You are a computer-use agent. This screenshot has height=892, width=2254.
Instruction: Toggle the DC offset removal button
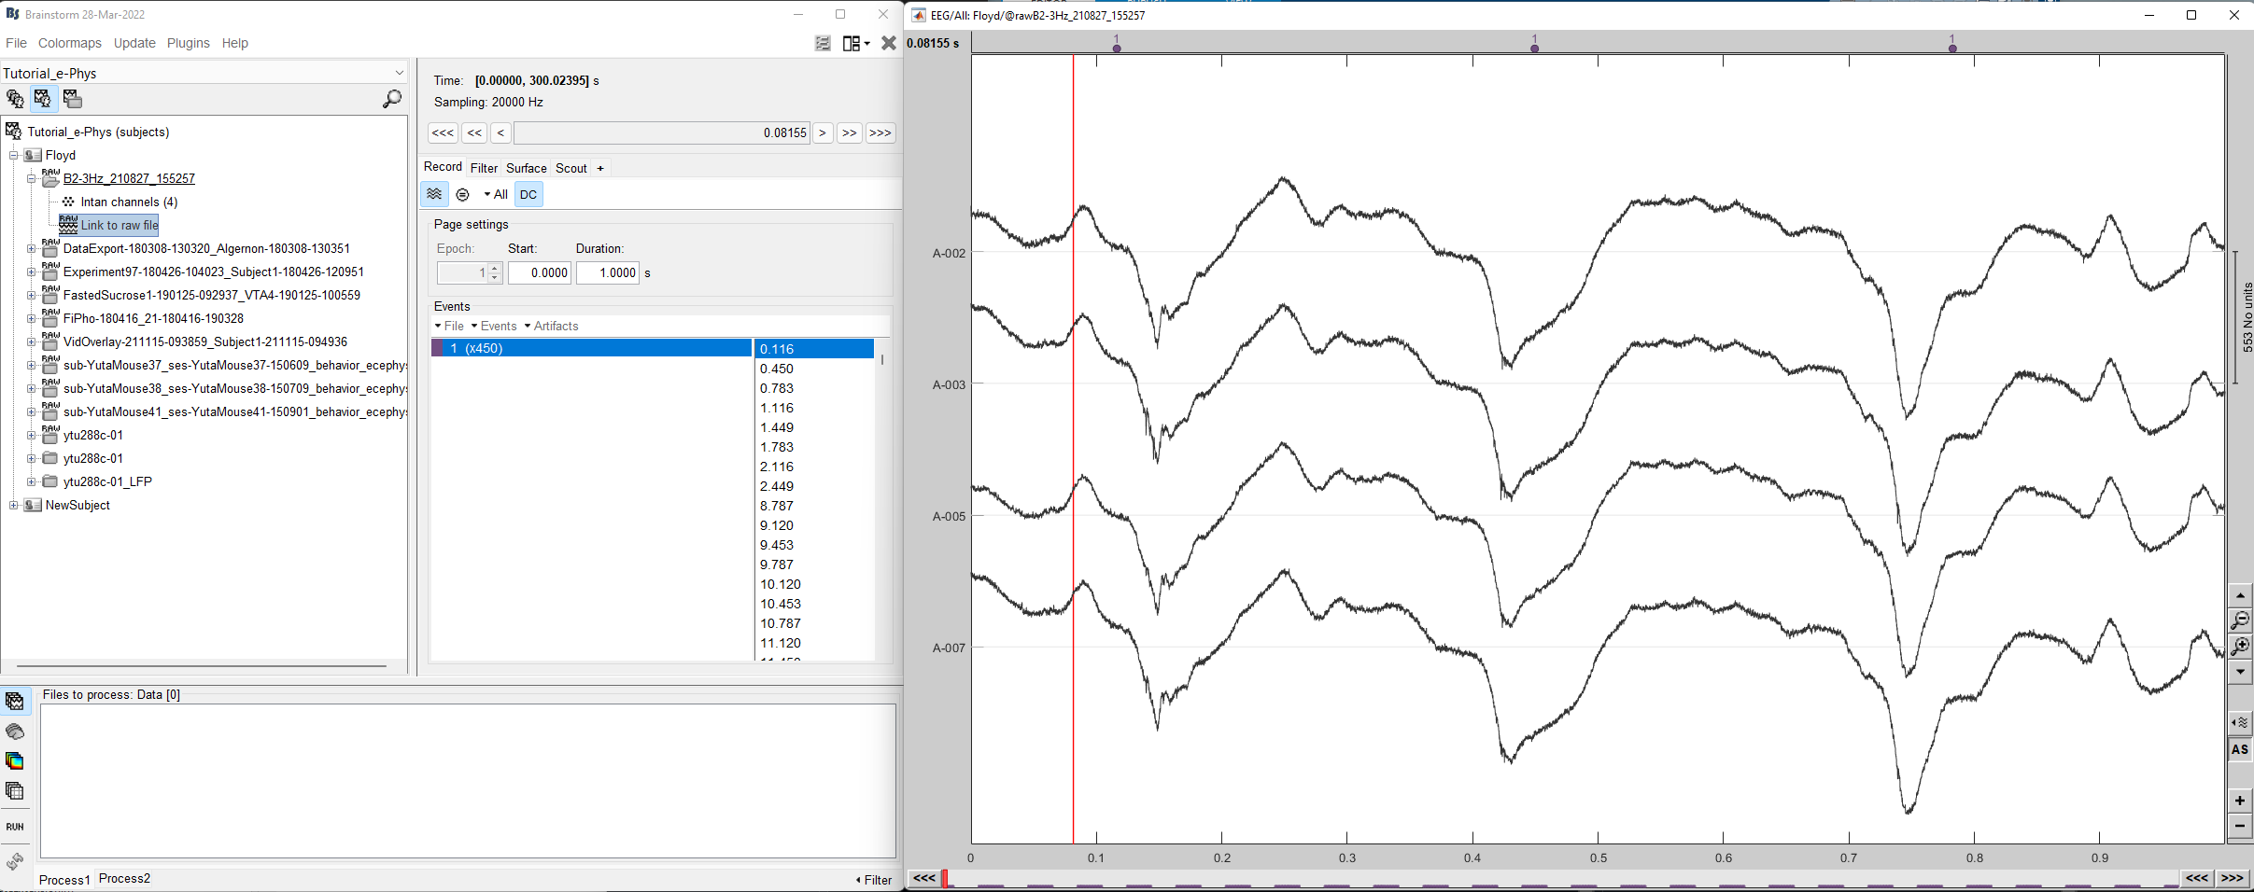(x=528, y=194)
